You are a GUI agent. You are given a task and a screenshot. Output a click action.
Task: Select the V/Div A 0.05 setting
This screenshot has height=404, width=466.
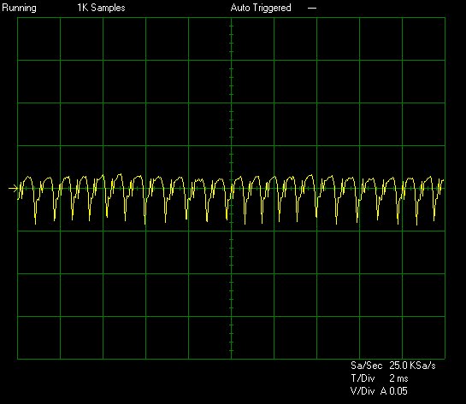pos(379,391)
